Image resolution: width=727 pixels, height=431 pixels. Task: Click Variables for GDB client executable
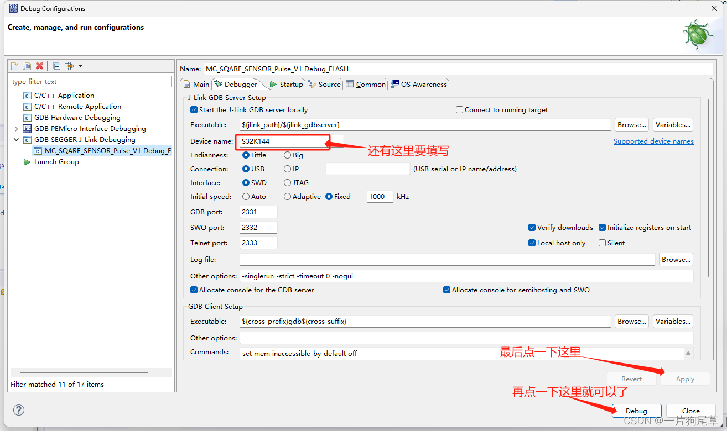[673, 322]
